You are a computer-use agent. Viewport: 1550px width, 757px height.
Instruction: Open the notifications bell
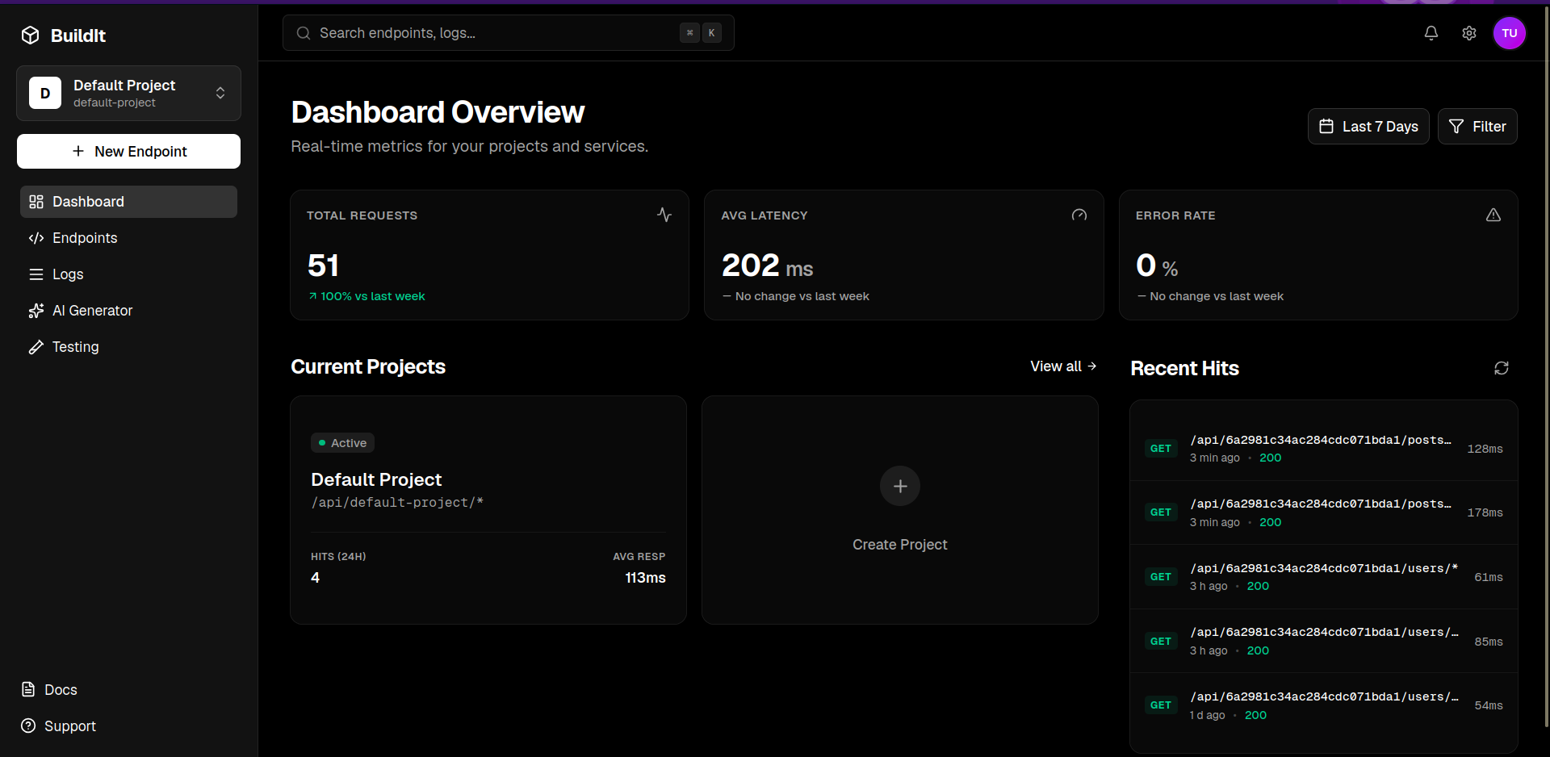pos(1431,33)
